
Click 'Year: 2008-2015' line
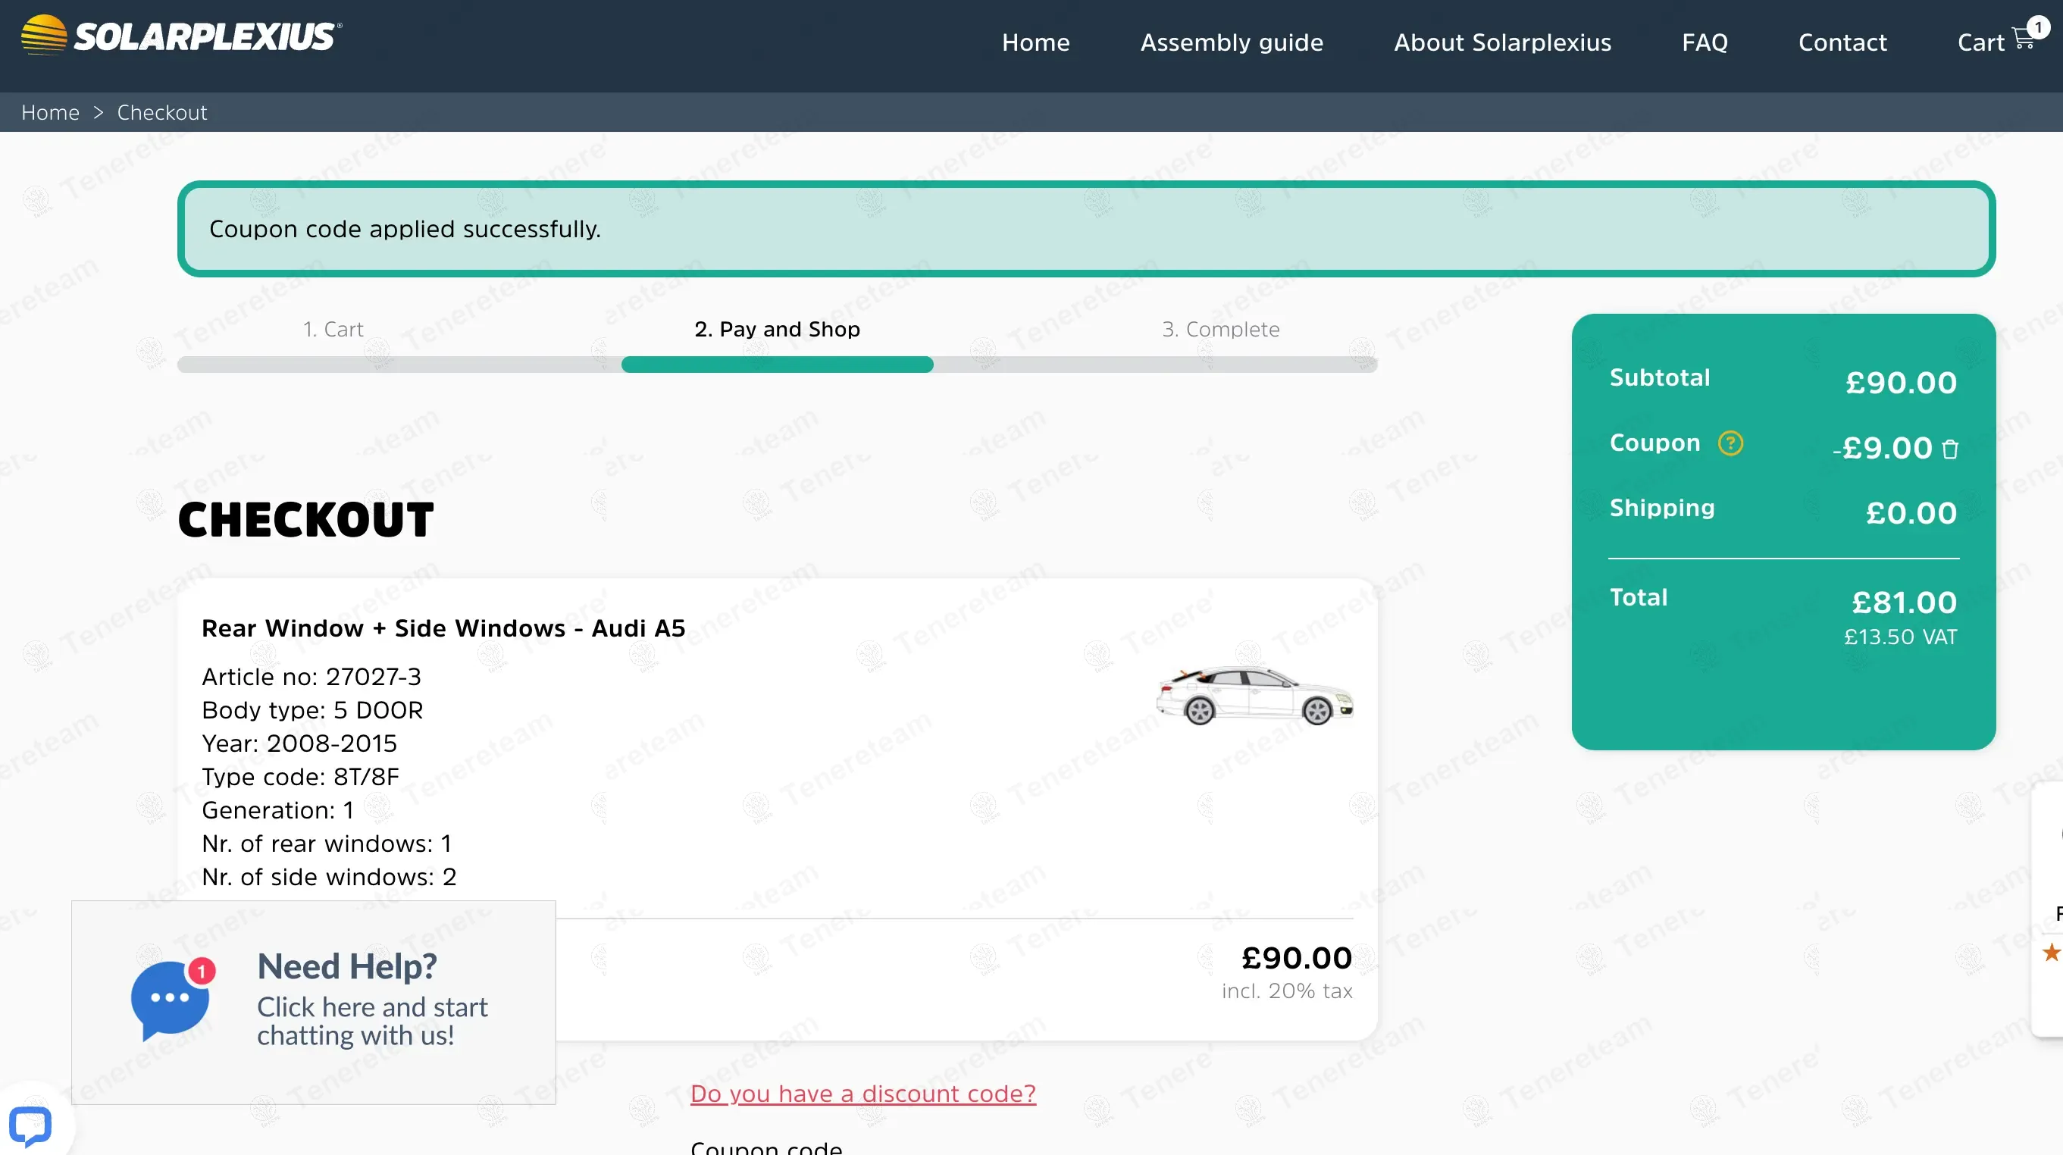[299, 743]
